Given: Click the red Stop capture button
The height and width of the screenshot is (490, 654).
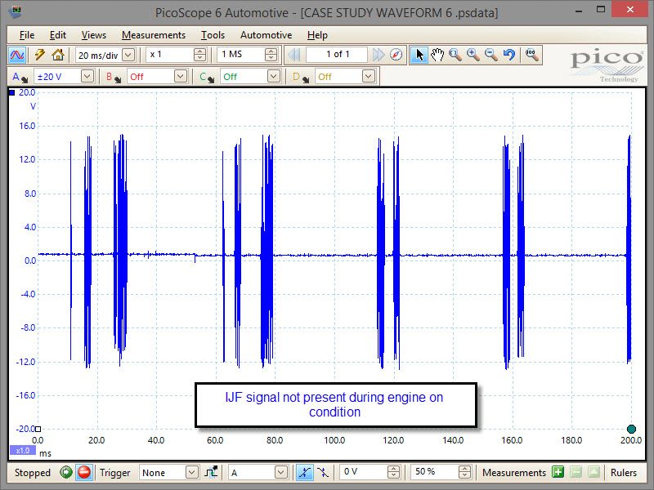Looking at the screenshot, I should 84,473.
